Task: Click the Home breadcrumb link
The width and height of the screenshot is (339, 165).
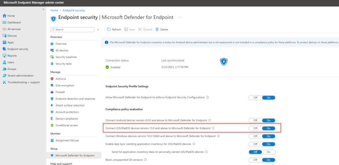Action: [x=54, y=10]
